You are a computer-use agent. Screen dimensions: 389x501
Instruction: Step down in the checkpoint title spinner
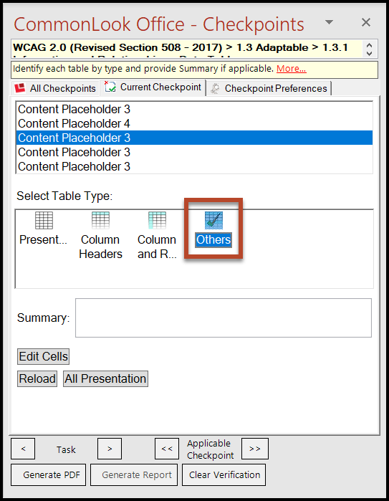coord(370,53)
